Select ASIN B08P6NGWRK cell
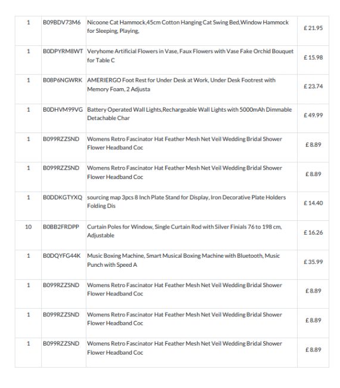The width and height of the screenshot is (340, 388). 63,81
